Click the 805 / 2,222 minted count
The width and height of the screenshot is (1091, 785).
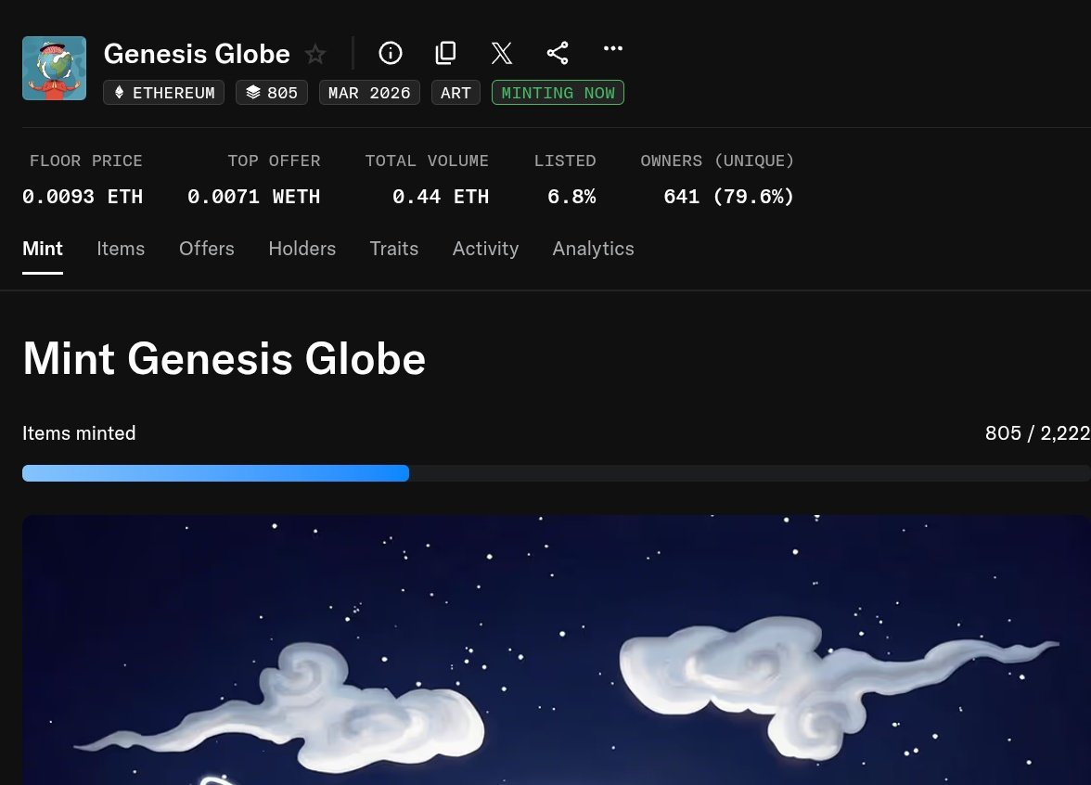tap(1037, 432)
